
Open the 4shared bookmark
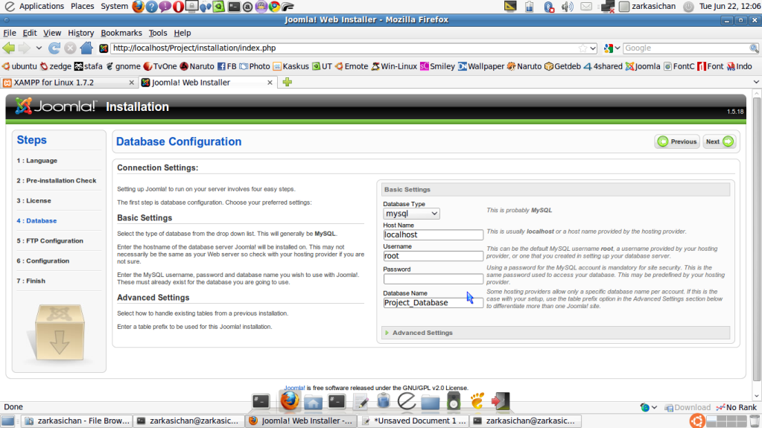pyautogui.click(x=603, y=66)
